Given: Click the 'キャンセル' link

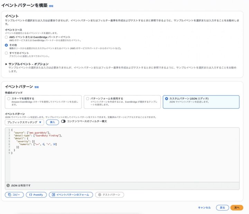Looking at the screenshot, I should click(x=204, y=207).
